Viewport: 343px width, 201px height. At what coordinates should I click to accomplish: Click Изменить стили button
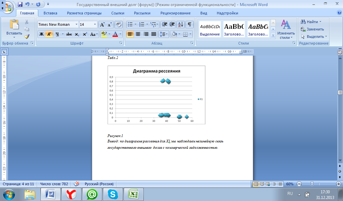point(286,29)
